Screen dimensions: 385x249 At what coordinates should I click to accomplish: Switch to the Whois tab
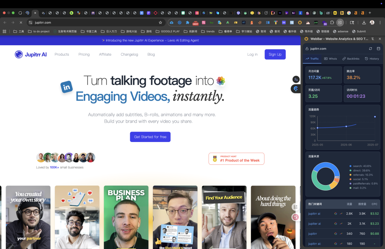pos(330,59)
